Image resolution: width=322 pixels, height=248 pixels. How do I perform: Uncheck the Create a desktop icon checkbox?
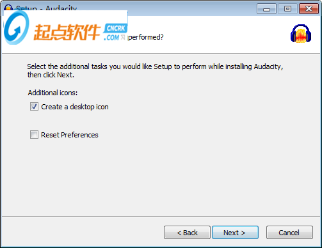(x=34, y=107)
